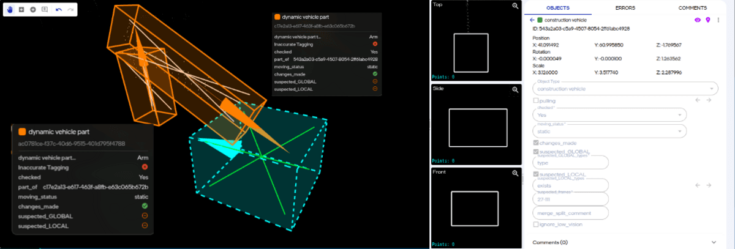Click suspected_LOCAL orange icon in lower-left tooltip
The image size is (735, 249).
145,226
